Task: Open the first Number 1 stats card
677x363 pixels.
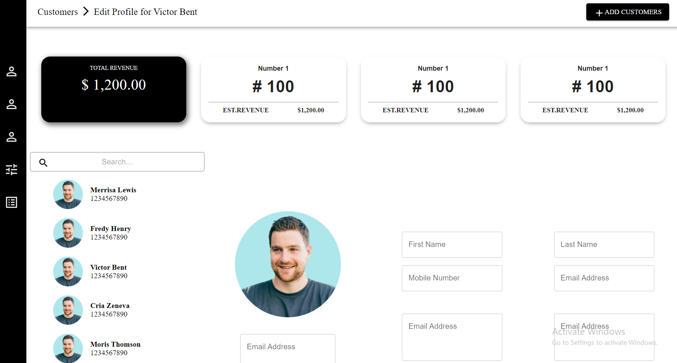Action: tap(273, 89)
